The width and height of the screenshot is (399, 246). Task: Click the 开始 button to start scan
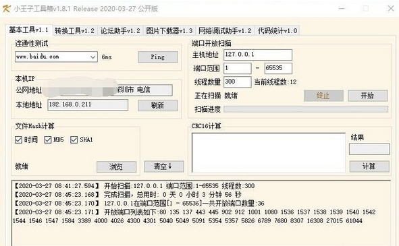pos(367,96)
